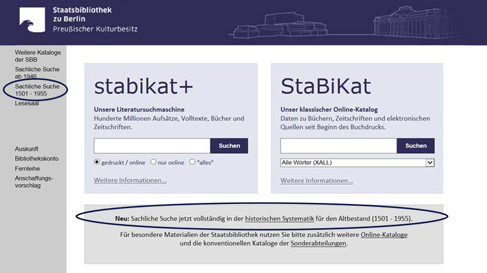
Task: Open the 'Sonderabteilungen' link
Action: pyautogui.click(x=318, y=244)
